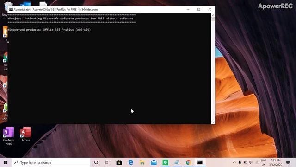Click the '#Project: Activating Microsoft software' line
This screenshot has width=296, height=167.
(70, 19)
